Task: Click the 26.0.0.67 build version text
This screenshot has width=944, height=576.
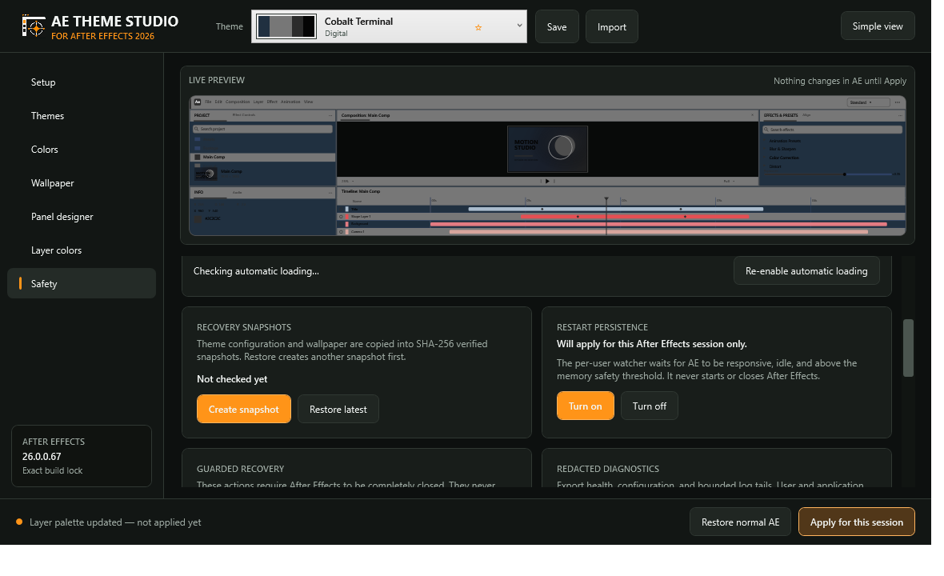Action: pyautogui.click(x=42, y=456)
